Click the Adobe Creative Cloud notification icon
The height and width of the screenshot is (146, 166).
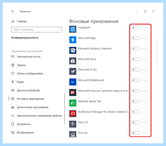[x=73, y=114]
